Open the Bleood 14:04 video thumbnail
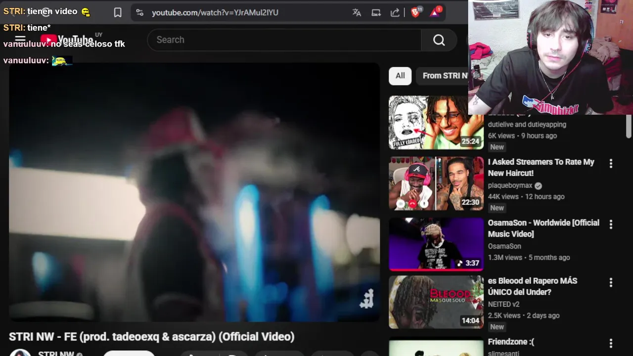 pyautogui.click(x=436, y=302)
